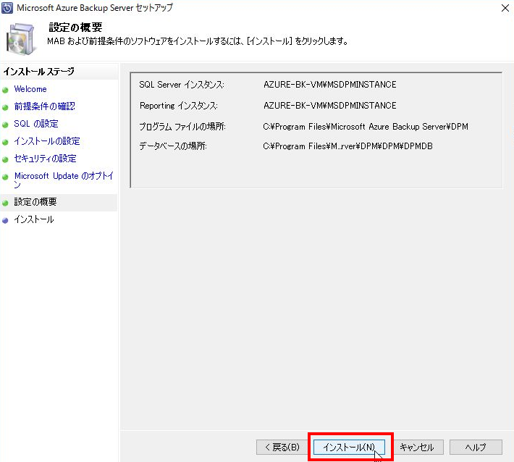The height and width of the screenshot is (462, 514).
Task: Click the プログラム ファイルの場所 label
Action: tap(182, 127)
